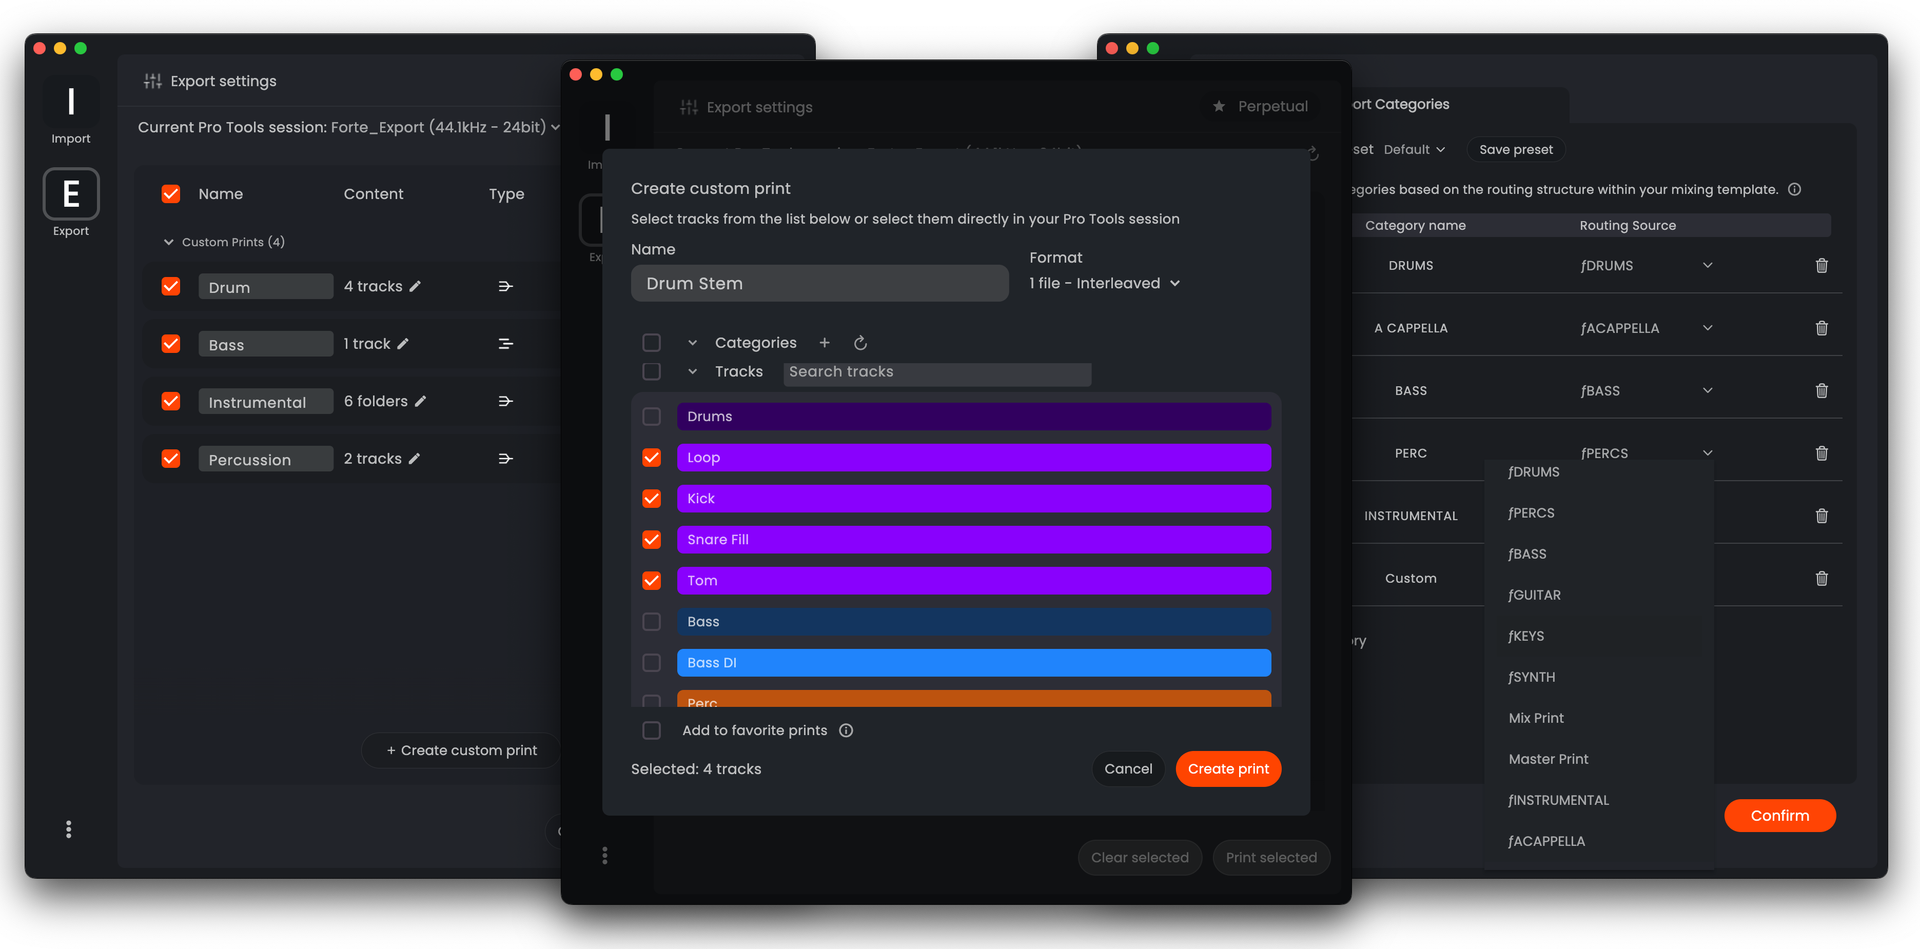
Task: Choose Master Print from the routing list
Action: [x=1548, y=758]
